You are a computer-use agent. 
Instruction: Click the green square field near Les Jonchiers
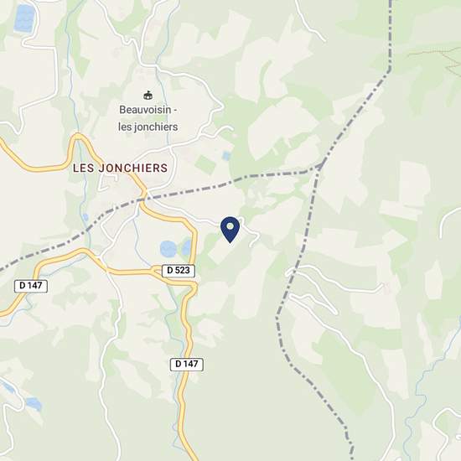205,165
